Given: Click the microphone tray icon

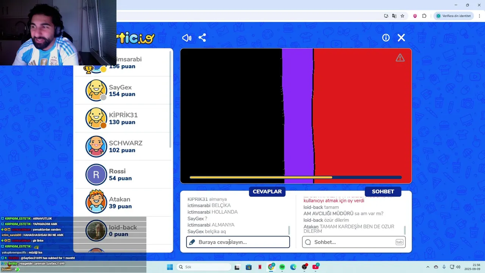Looking at the screenshot, I should pos(444,267).
